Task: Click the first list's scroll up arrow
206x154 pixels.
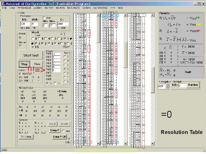Action: point(98,15)
